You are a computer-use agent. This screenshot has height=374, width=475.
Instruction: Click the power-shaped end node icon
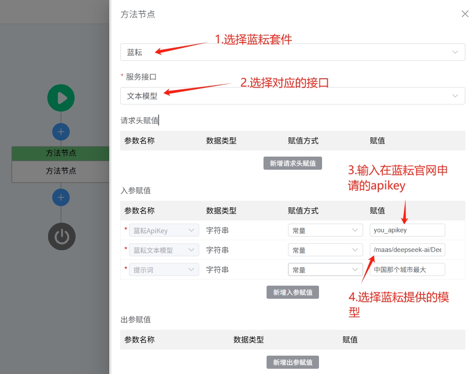(x=62, y=236)
